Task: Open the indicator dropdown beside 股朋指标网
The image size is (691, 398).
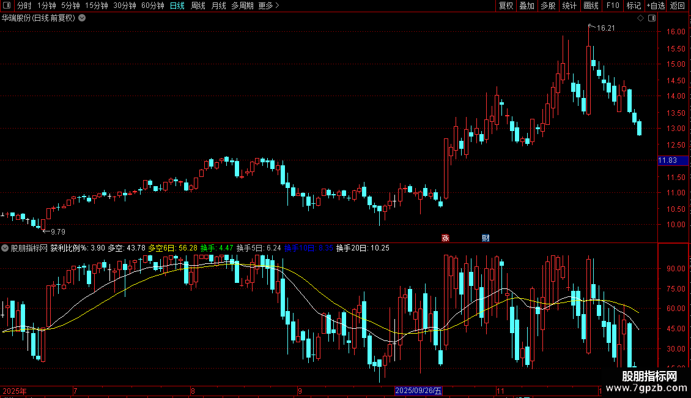Action: (x=5, y=248)
